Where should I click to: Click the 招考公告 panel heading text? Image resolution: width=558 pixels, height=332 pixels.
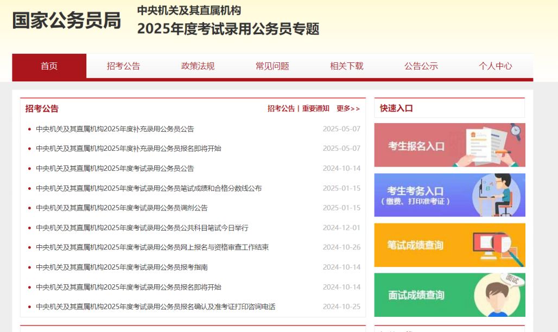[42, 108]
